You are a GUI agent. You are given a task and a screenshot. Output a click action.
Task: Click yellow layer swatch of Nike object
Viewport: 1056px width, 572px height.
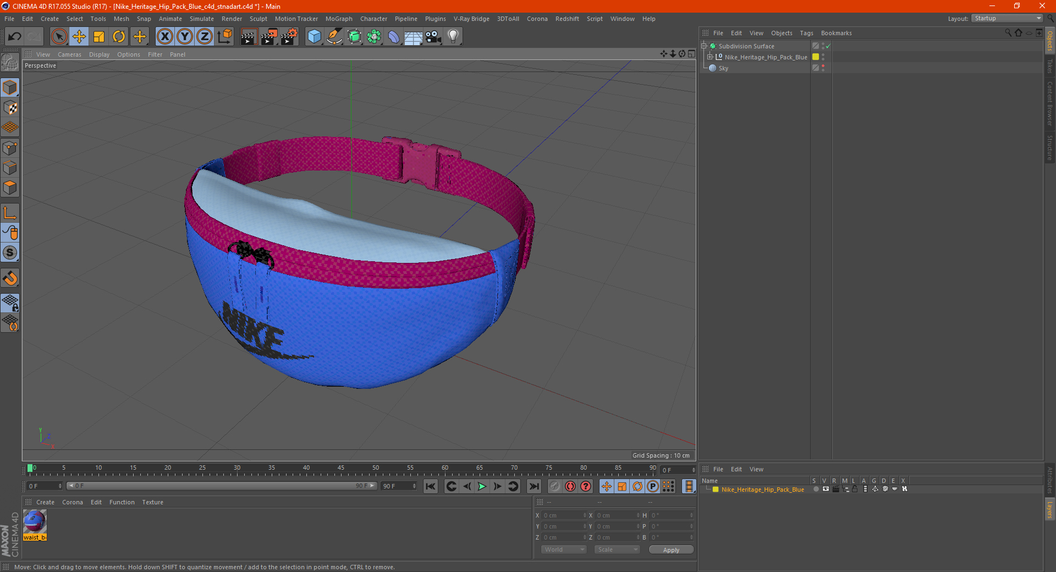tap(816, 57)
